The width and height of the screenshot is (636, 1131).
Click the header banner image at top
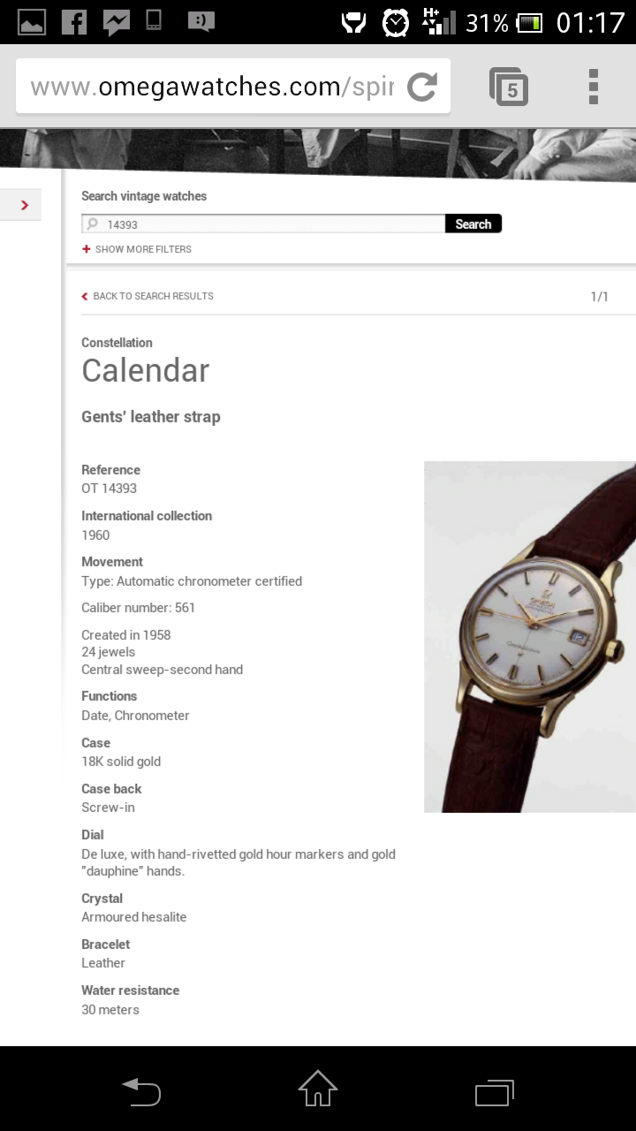tap(318, 152)
